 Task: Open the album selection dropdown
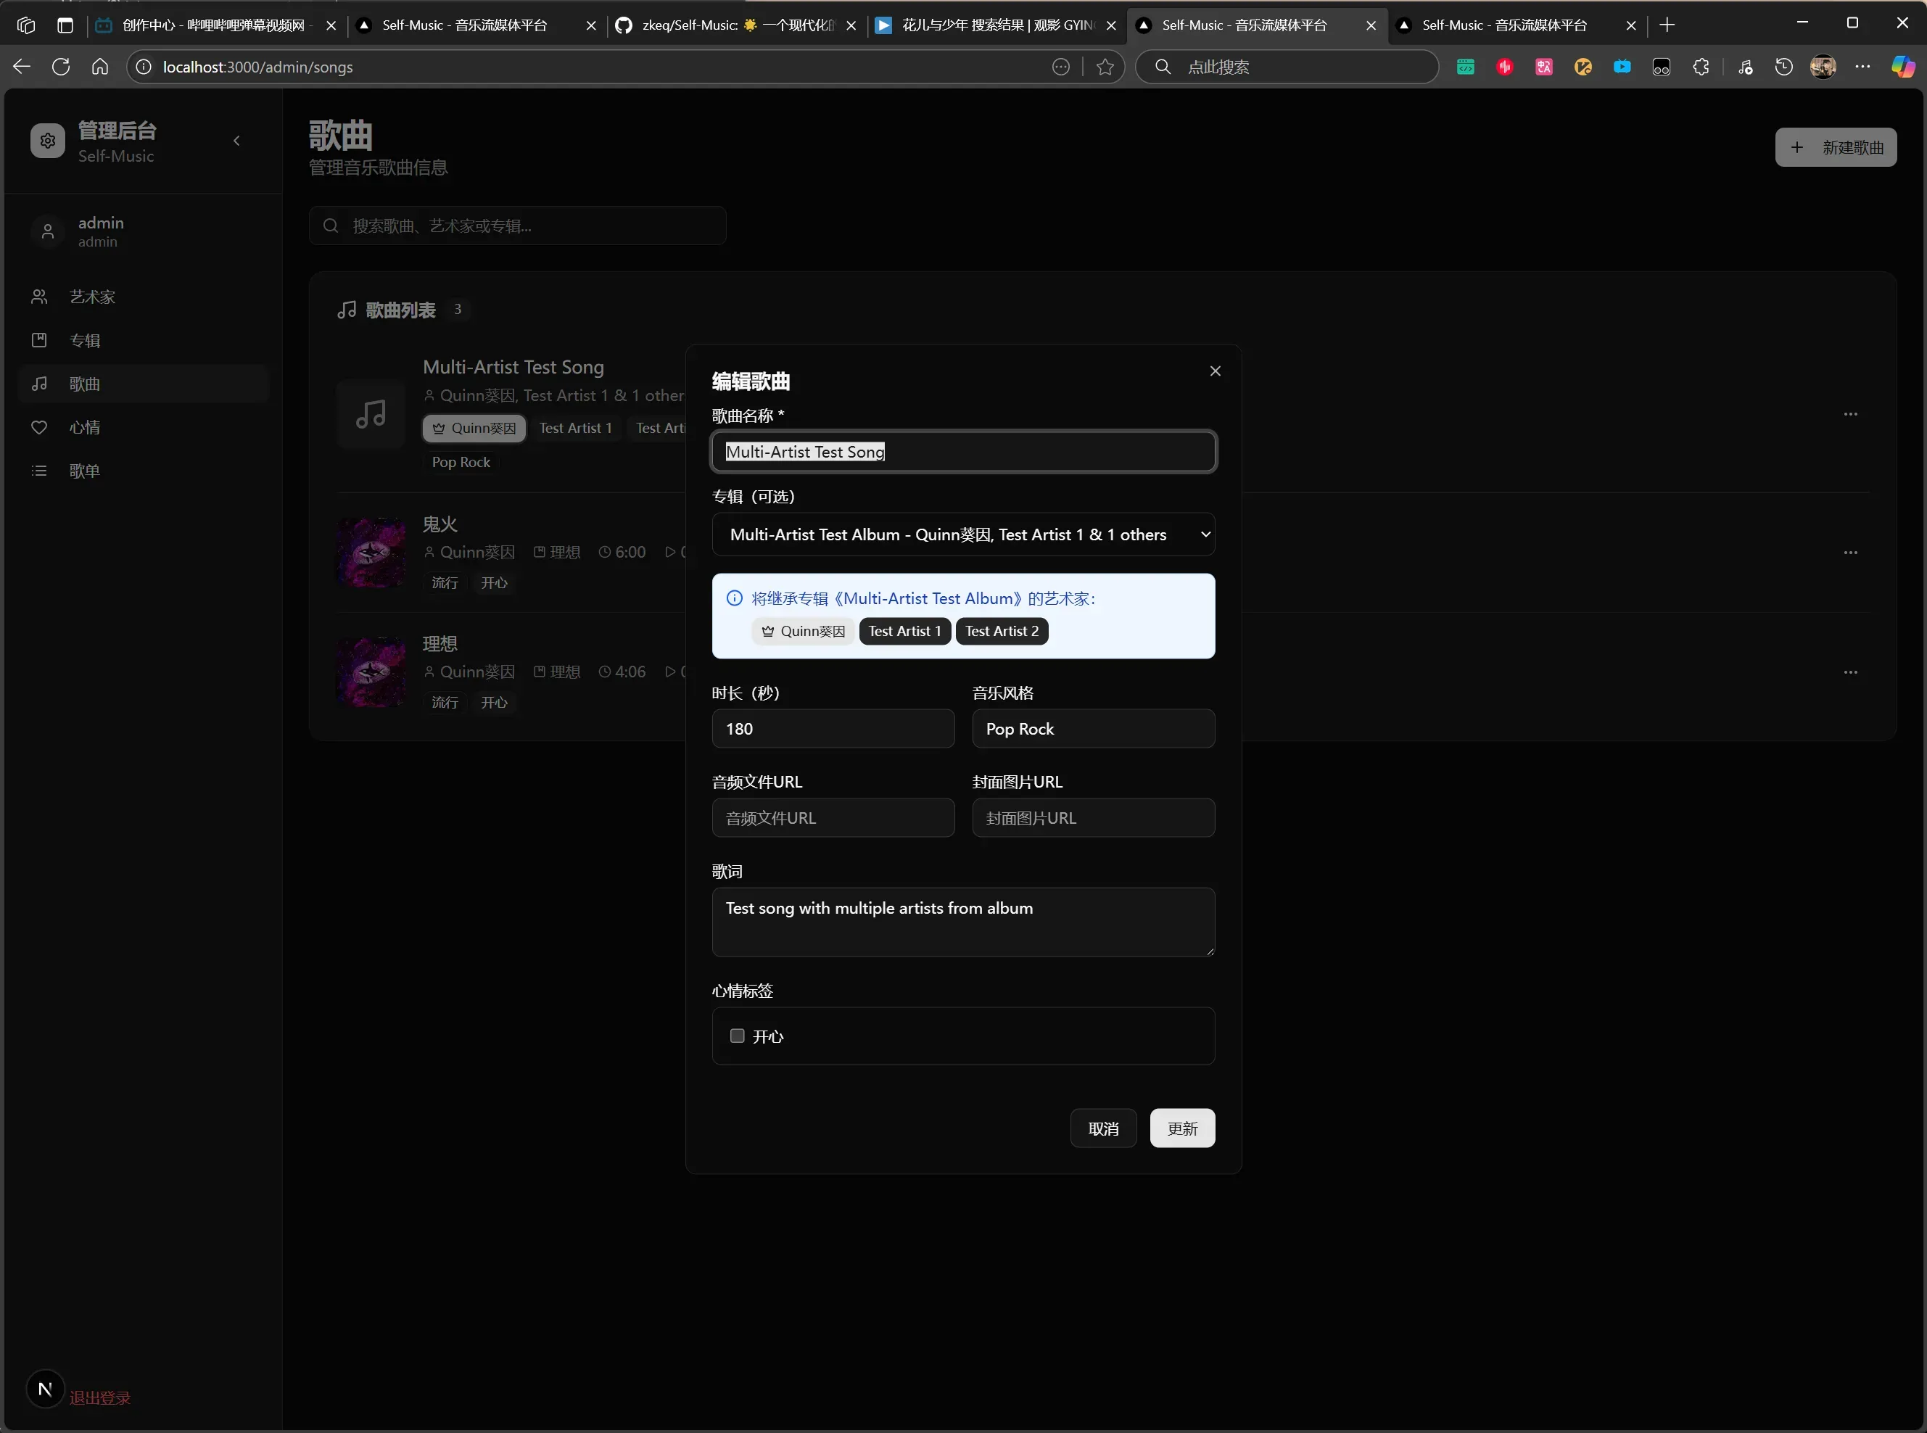point(962,534)
